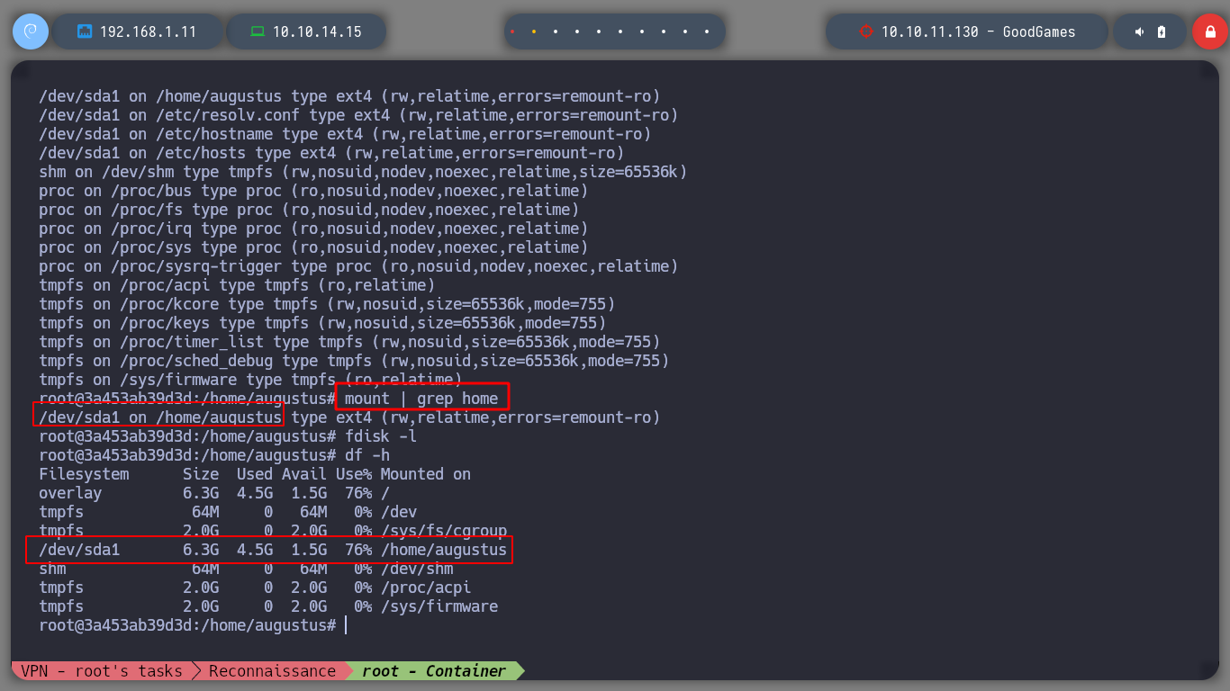Click the 'proc on /proc/fs' line

(309, 210)
